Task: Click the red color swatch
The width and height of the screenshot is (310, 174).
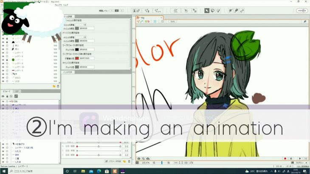Action: 77,58
